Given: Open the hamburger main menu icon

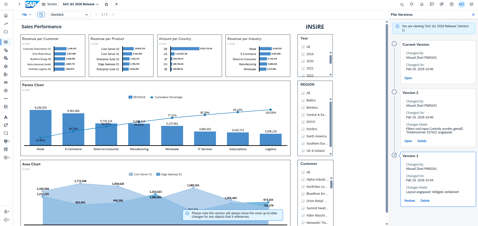Looking at the screenshot, I should (6, 4).
